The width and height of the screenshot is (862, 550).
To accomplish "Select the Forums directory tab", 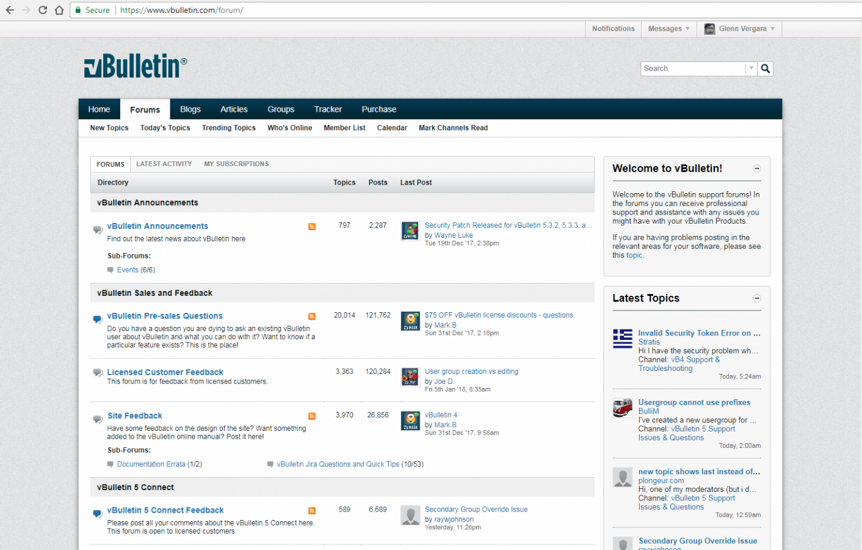I will 110,164.
